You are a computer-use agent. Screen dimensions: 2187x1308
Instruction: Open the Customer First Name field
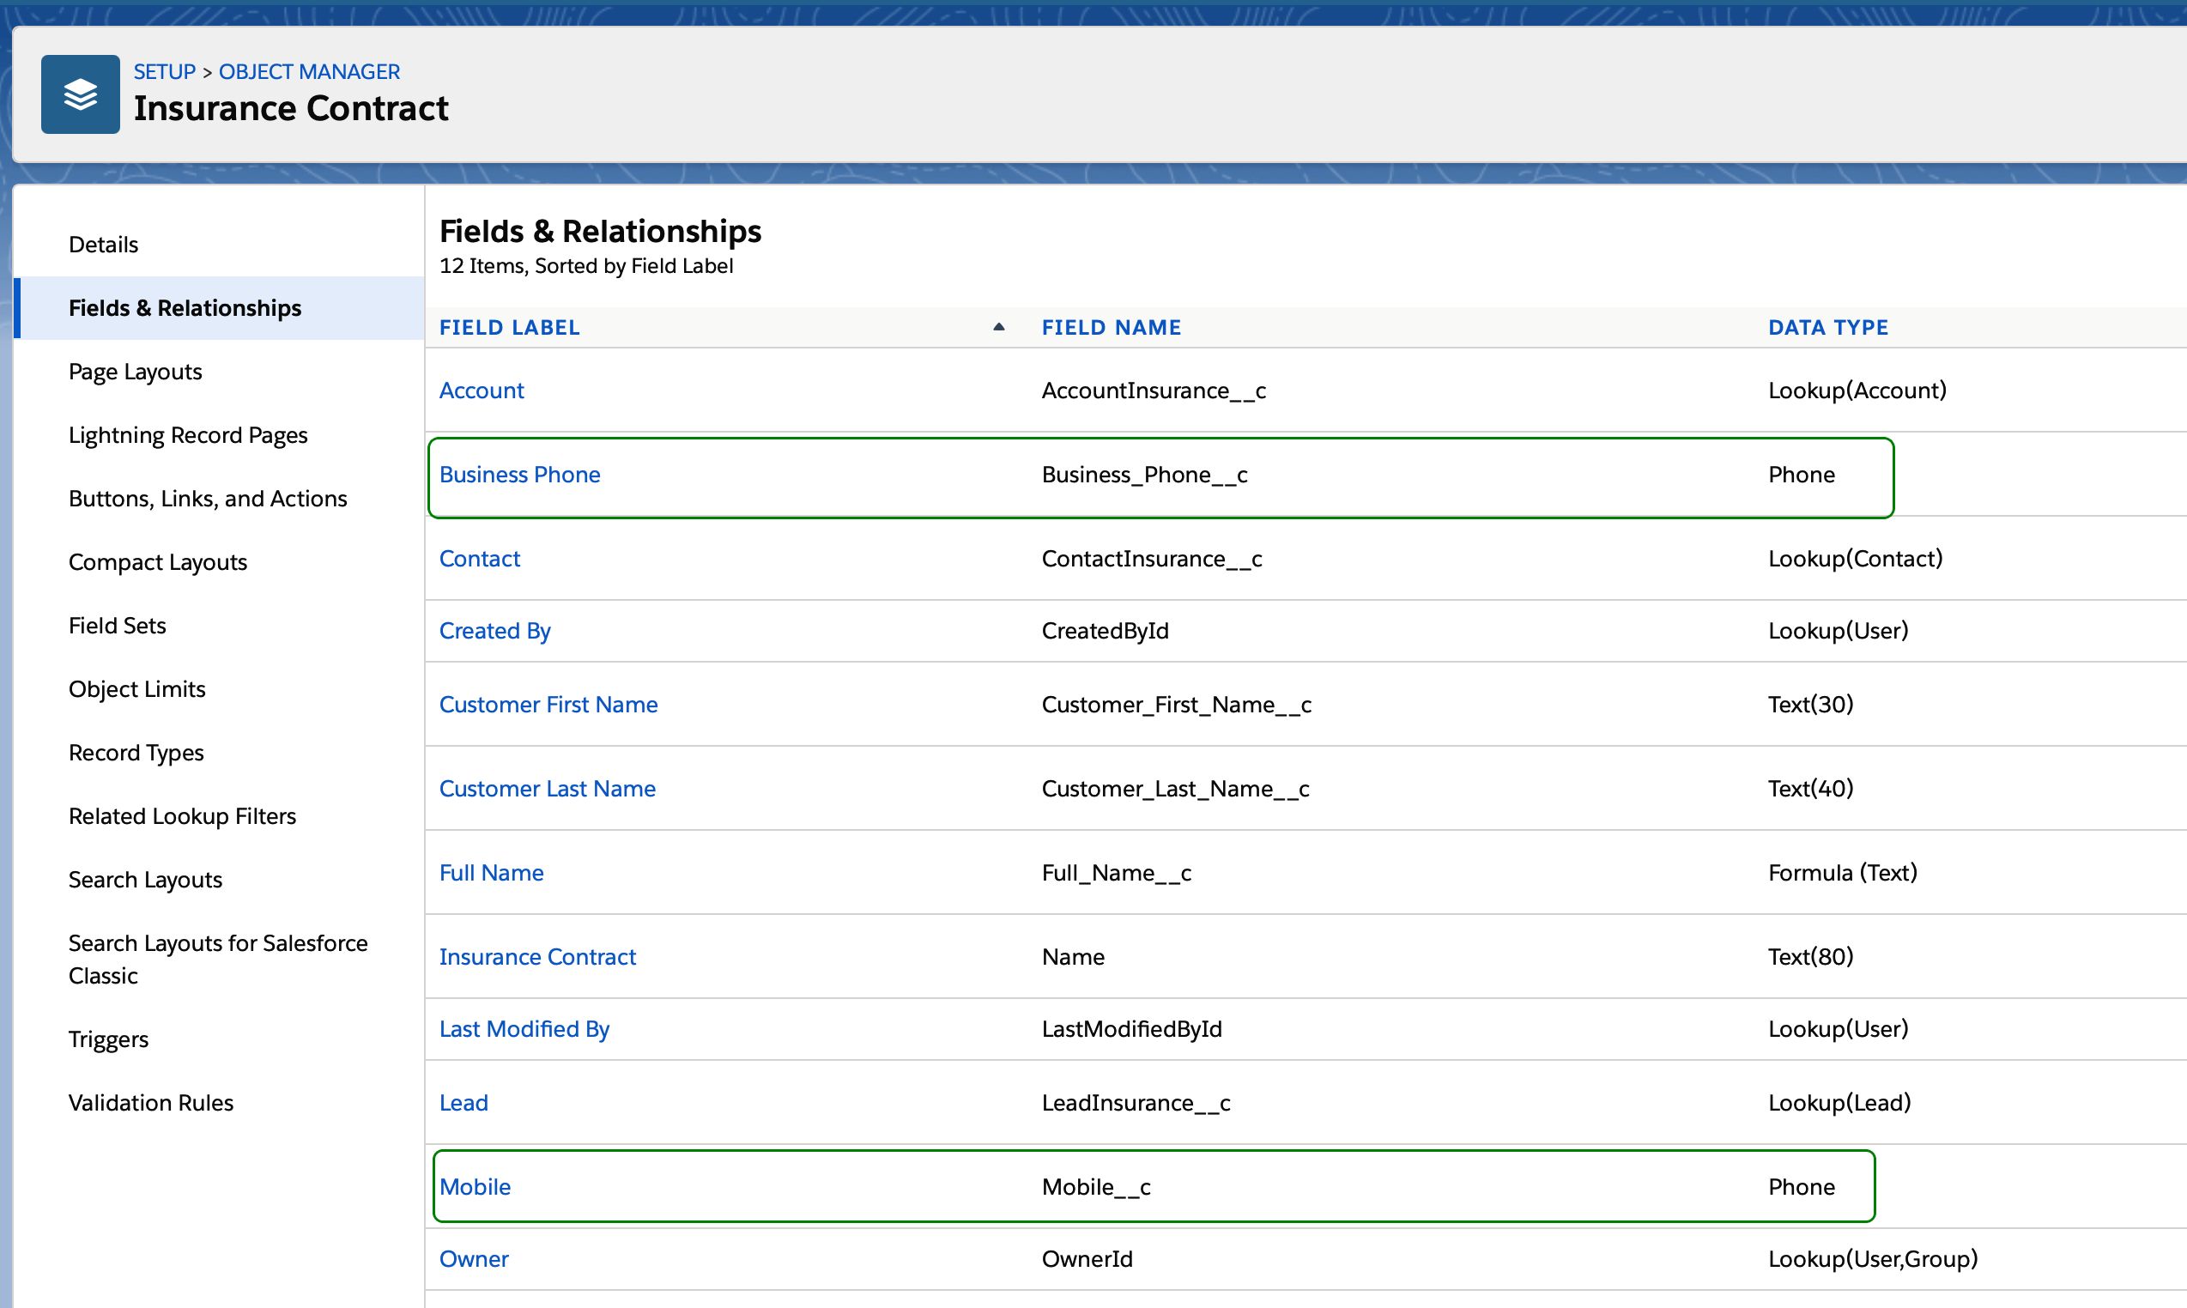click(548, 705)
